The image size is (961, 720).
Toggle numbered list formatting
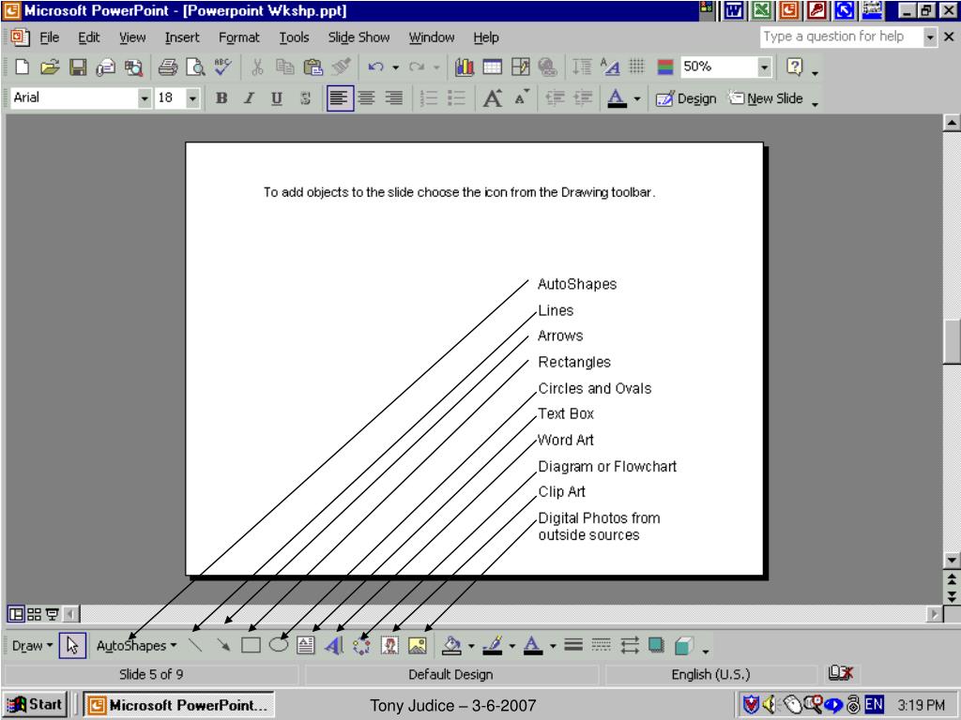(x=428, y=97)
